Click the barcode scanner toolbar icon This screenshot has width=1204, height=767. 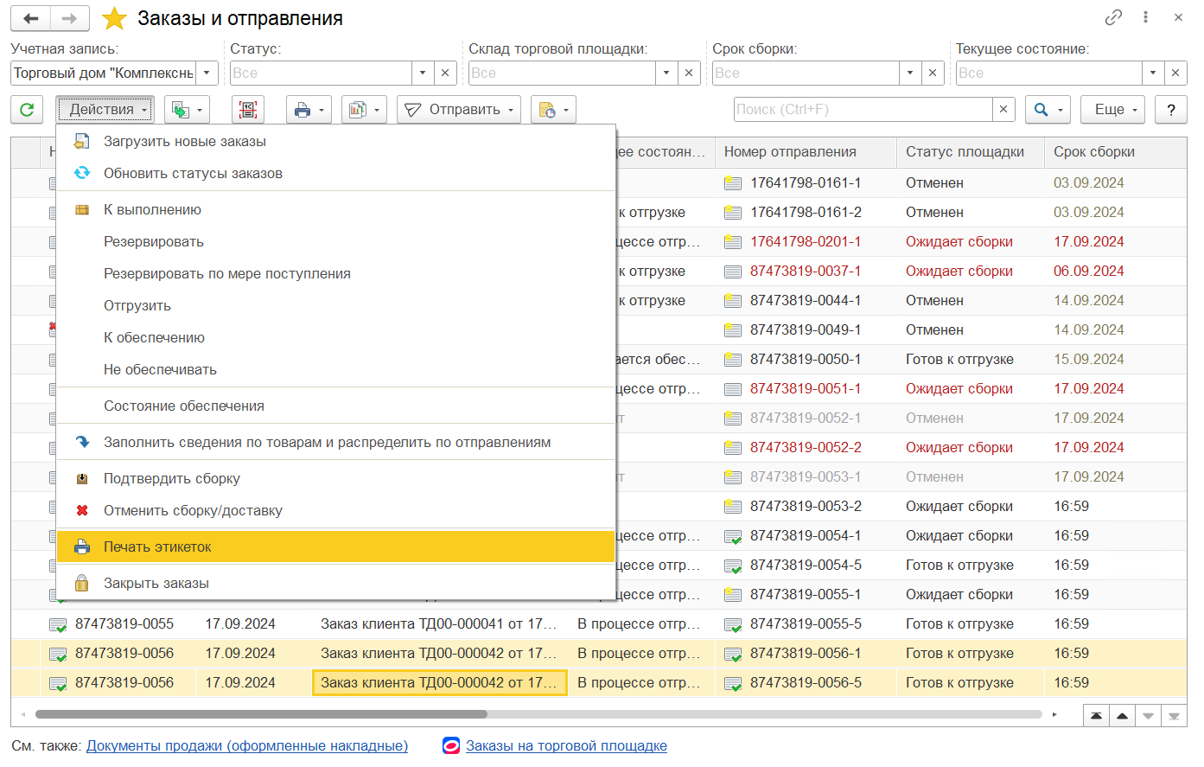tap(248, 110)
